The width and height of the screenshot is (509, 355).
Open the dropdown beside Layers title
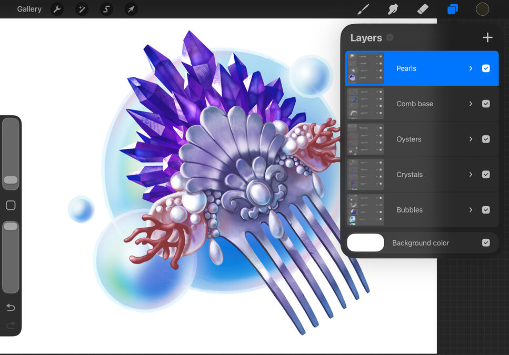click(390, 37)
